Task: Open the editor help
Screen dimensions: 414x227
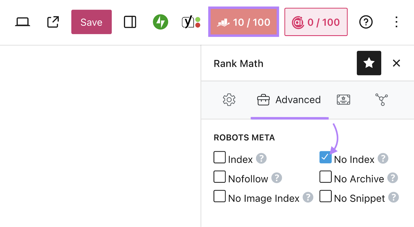Action: (x=366, y=22)
